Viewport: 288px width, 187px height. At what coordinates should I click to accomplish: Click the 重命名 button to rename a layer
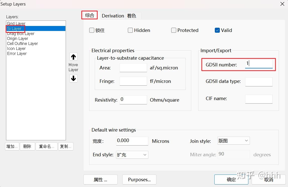coord(46,147)
